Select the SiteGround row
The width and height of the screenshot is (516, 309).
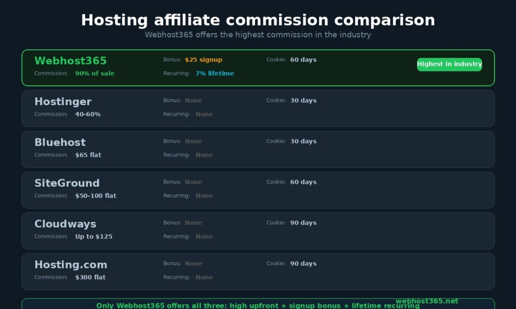coord(258,190)
